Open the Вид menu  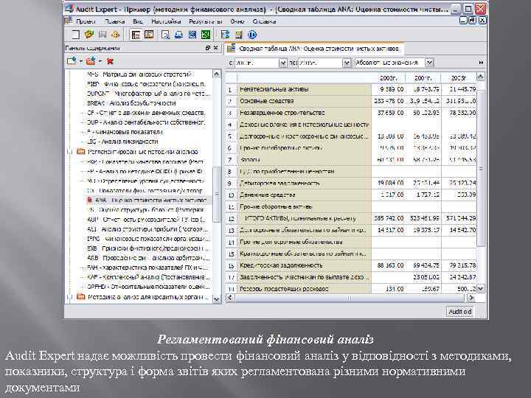click(x=138, y=21)
